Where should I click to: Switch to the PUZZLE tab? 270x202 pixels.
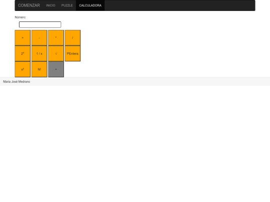67,5
